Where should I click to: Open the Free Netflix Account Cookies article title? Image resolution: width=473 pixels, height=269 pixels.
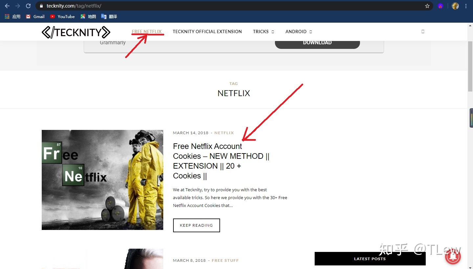click(x=221, y=161)
